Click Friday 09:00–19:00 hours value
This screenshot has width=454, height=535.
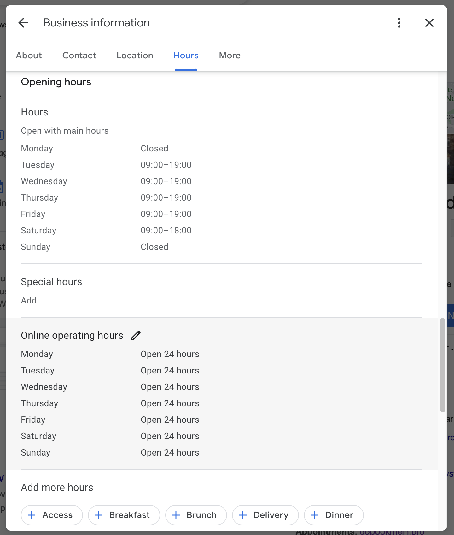click(166, 214)
